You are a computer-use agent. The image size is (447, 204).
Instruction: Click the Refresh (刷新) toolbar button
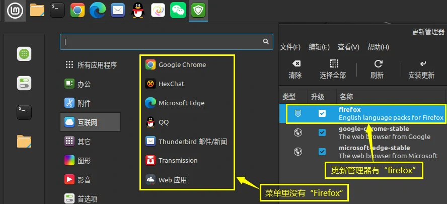(377, 64)
